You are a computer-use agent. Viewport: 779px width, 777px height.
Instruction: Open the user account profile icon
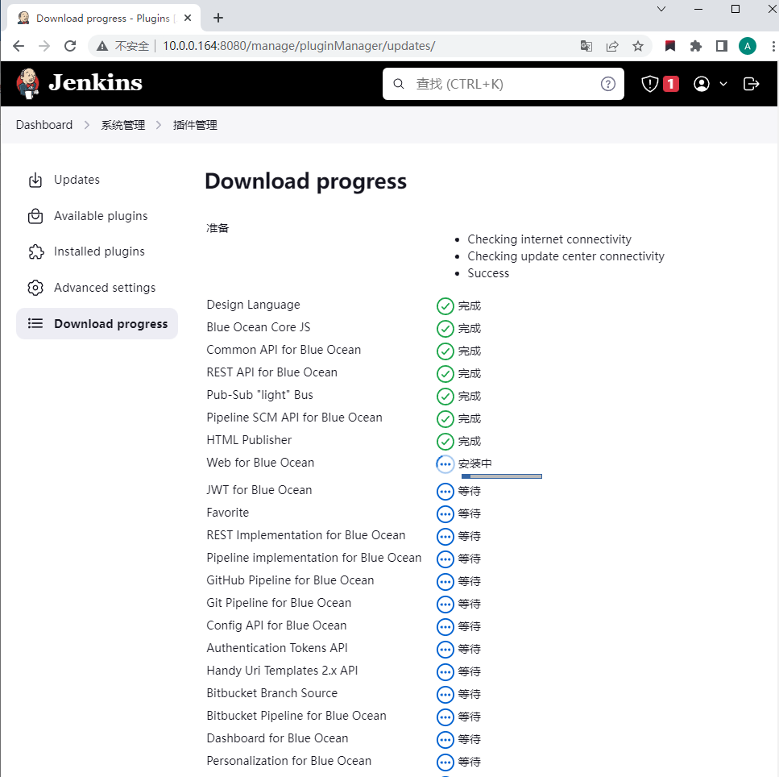[701, 84]
